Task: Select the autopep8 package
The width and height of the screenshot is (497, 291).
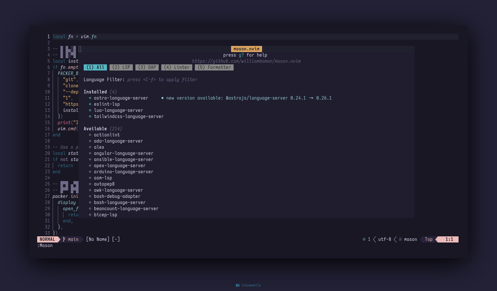Action: click(x=104, y=184)
